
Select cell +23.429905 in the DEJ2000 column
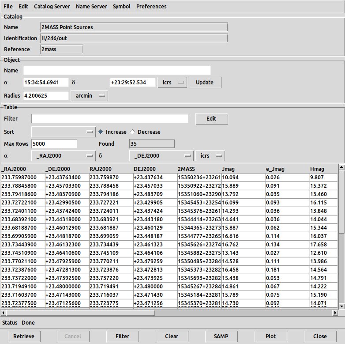tap(155, 203)
